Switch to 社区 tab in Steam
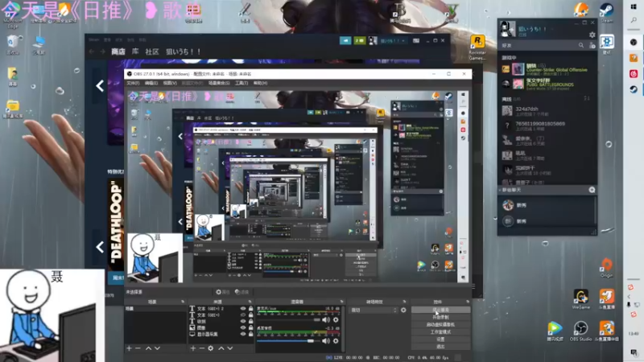This screenshot has width=644, height=362. pyautogui.click(x=152, y=51)
